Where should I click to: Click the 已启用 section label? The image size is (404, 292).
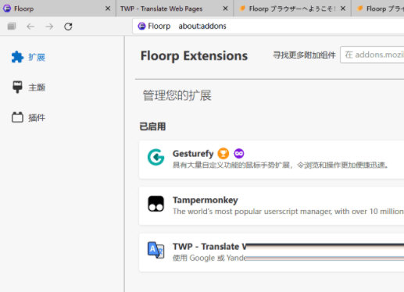point(152,126)
